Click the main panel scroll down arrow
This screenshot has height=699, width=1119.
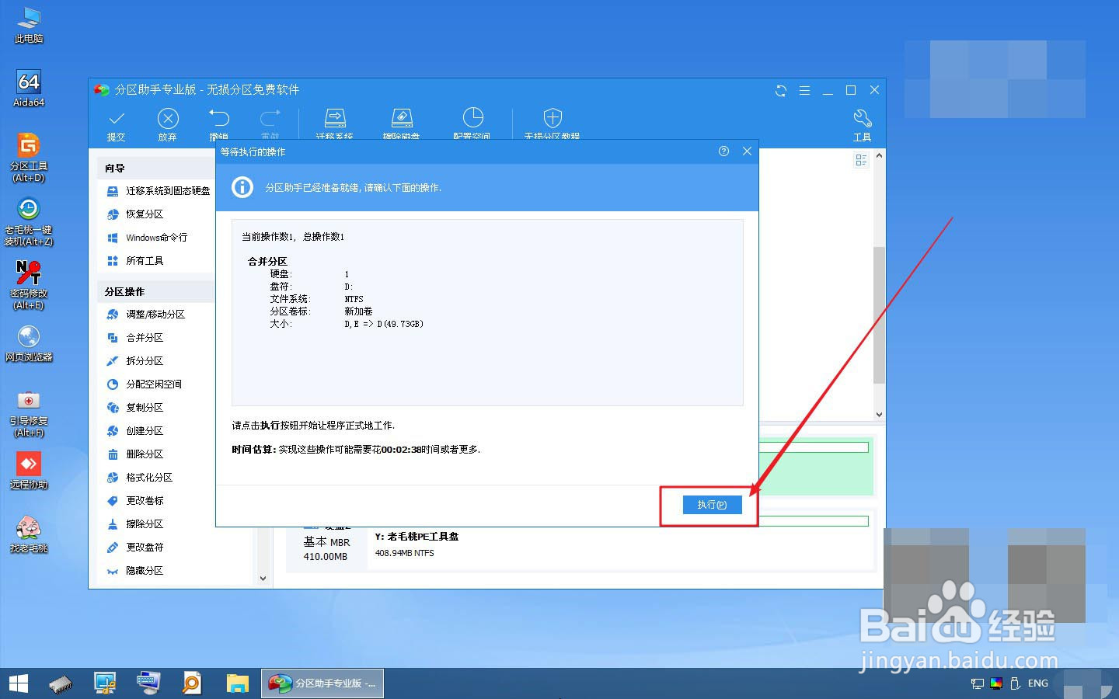(x=879, y=415)
